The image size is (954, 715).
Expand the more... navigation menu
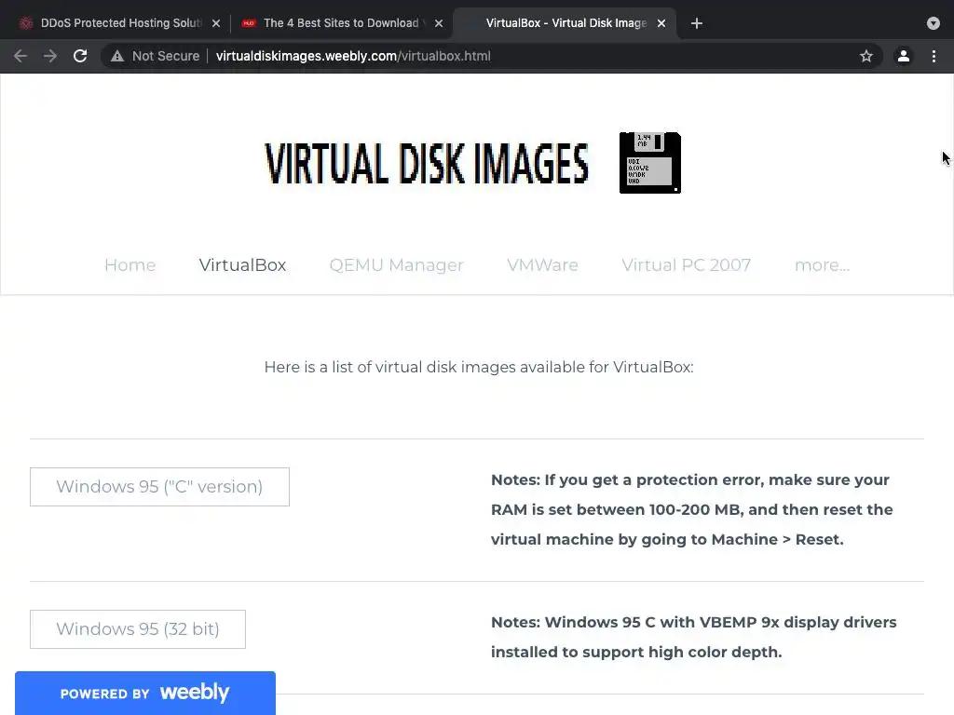[x=822, y=265]
